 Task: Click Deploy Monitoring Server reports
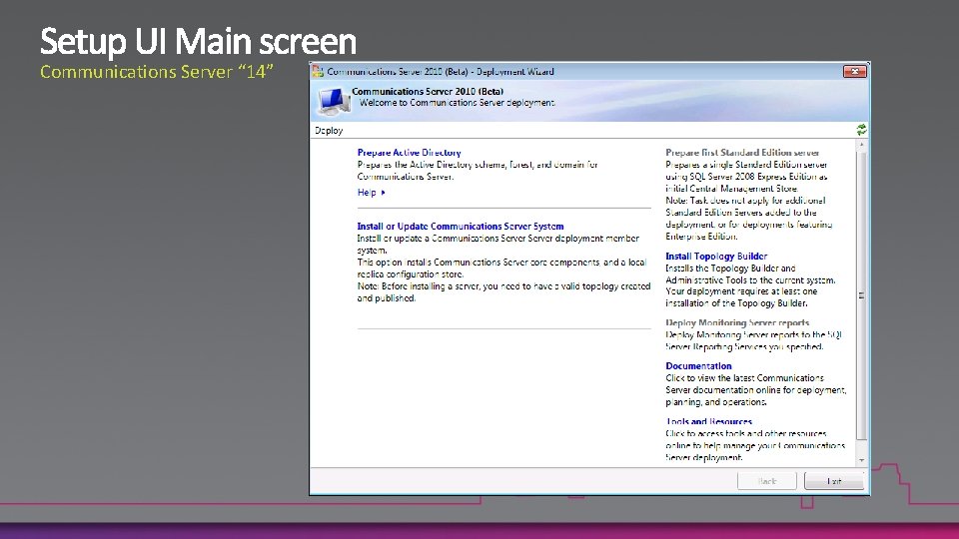pyautogui.click(x=737, y=322)
